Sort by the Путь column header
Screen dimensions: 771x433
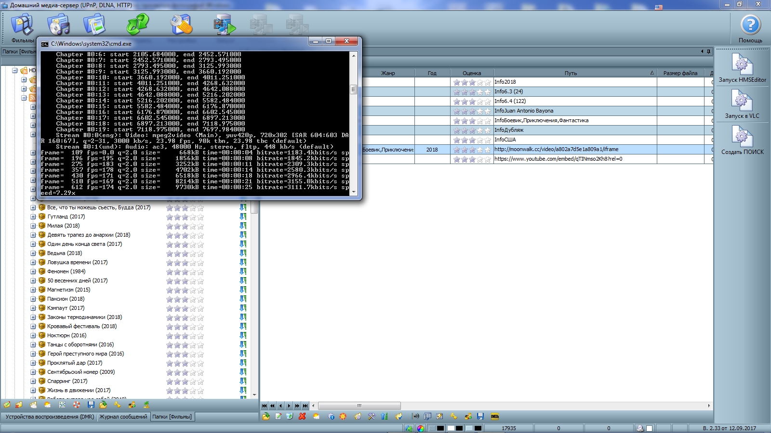pos(571,73)
